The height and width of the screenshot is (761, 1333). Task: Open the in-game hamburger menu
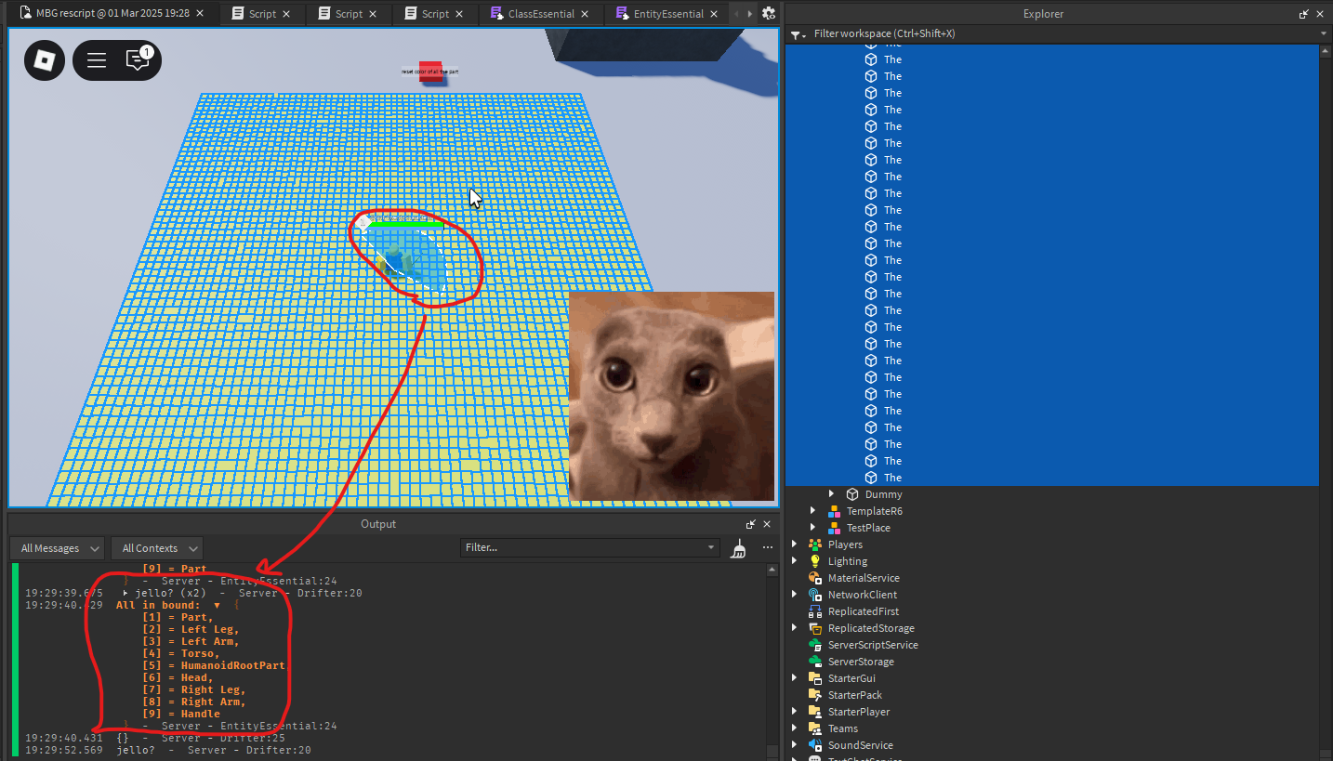(97, 59)
